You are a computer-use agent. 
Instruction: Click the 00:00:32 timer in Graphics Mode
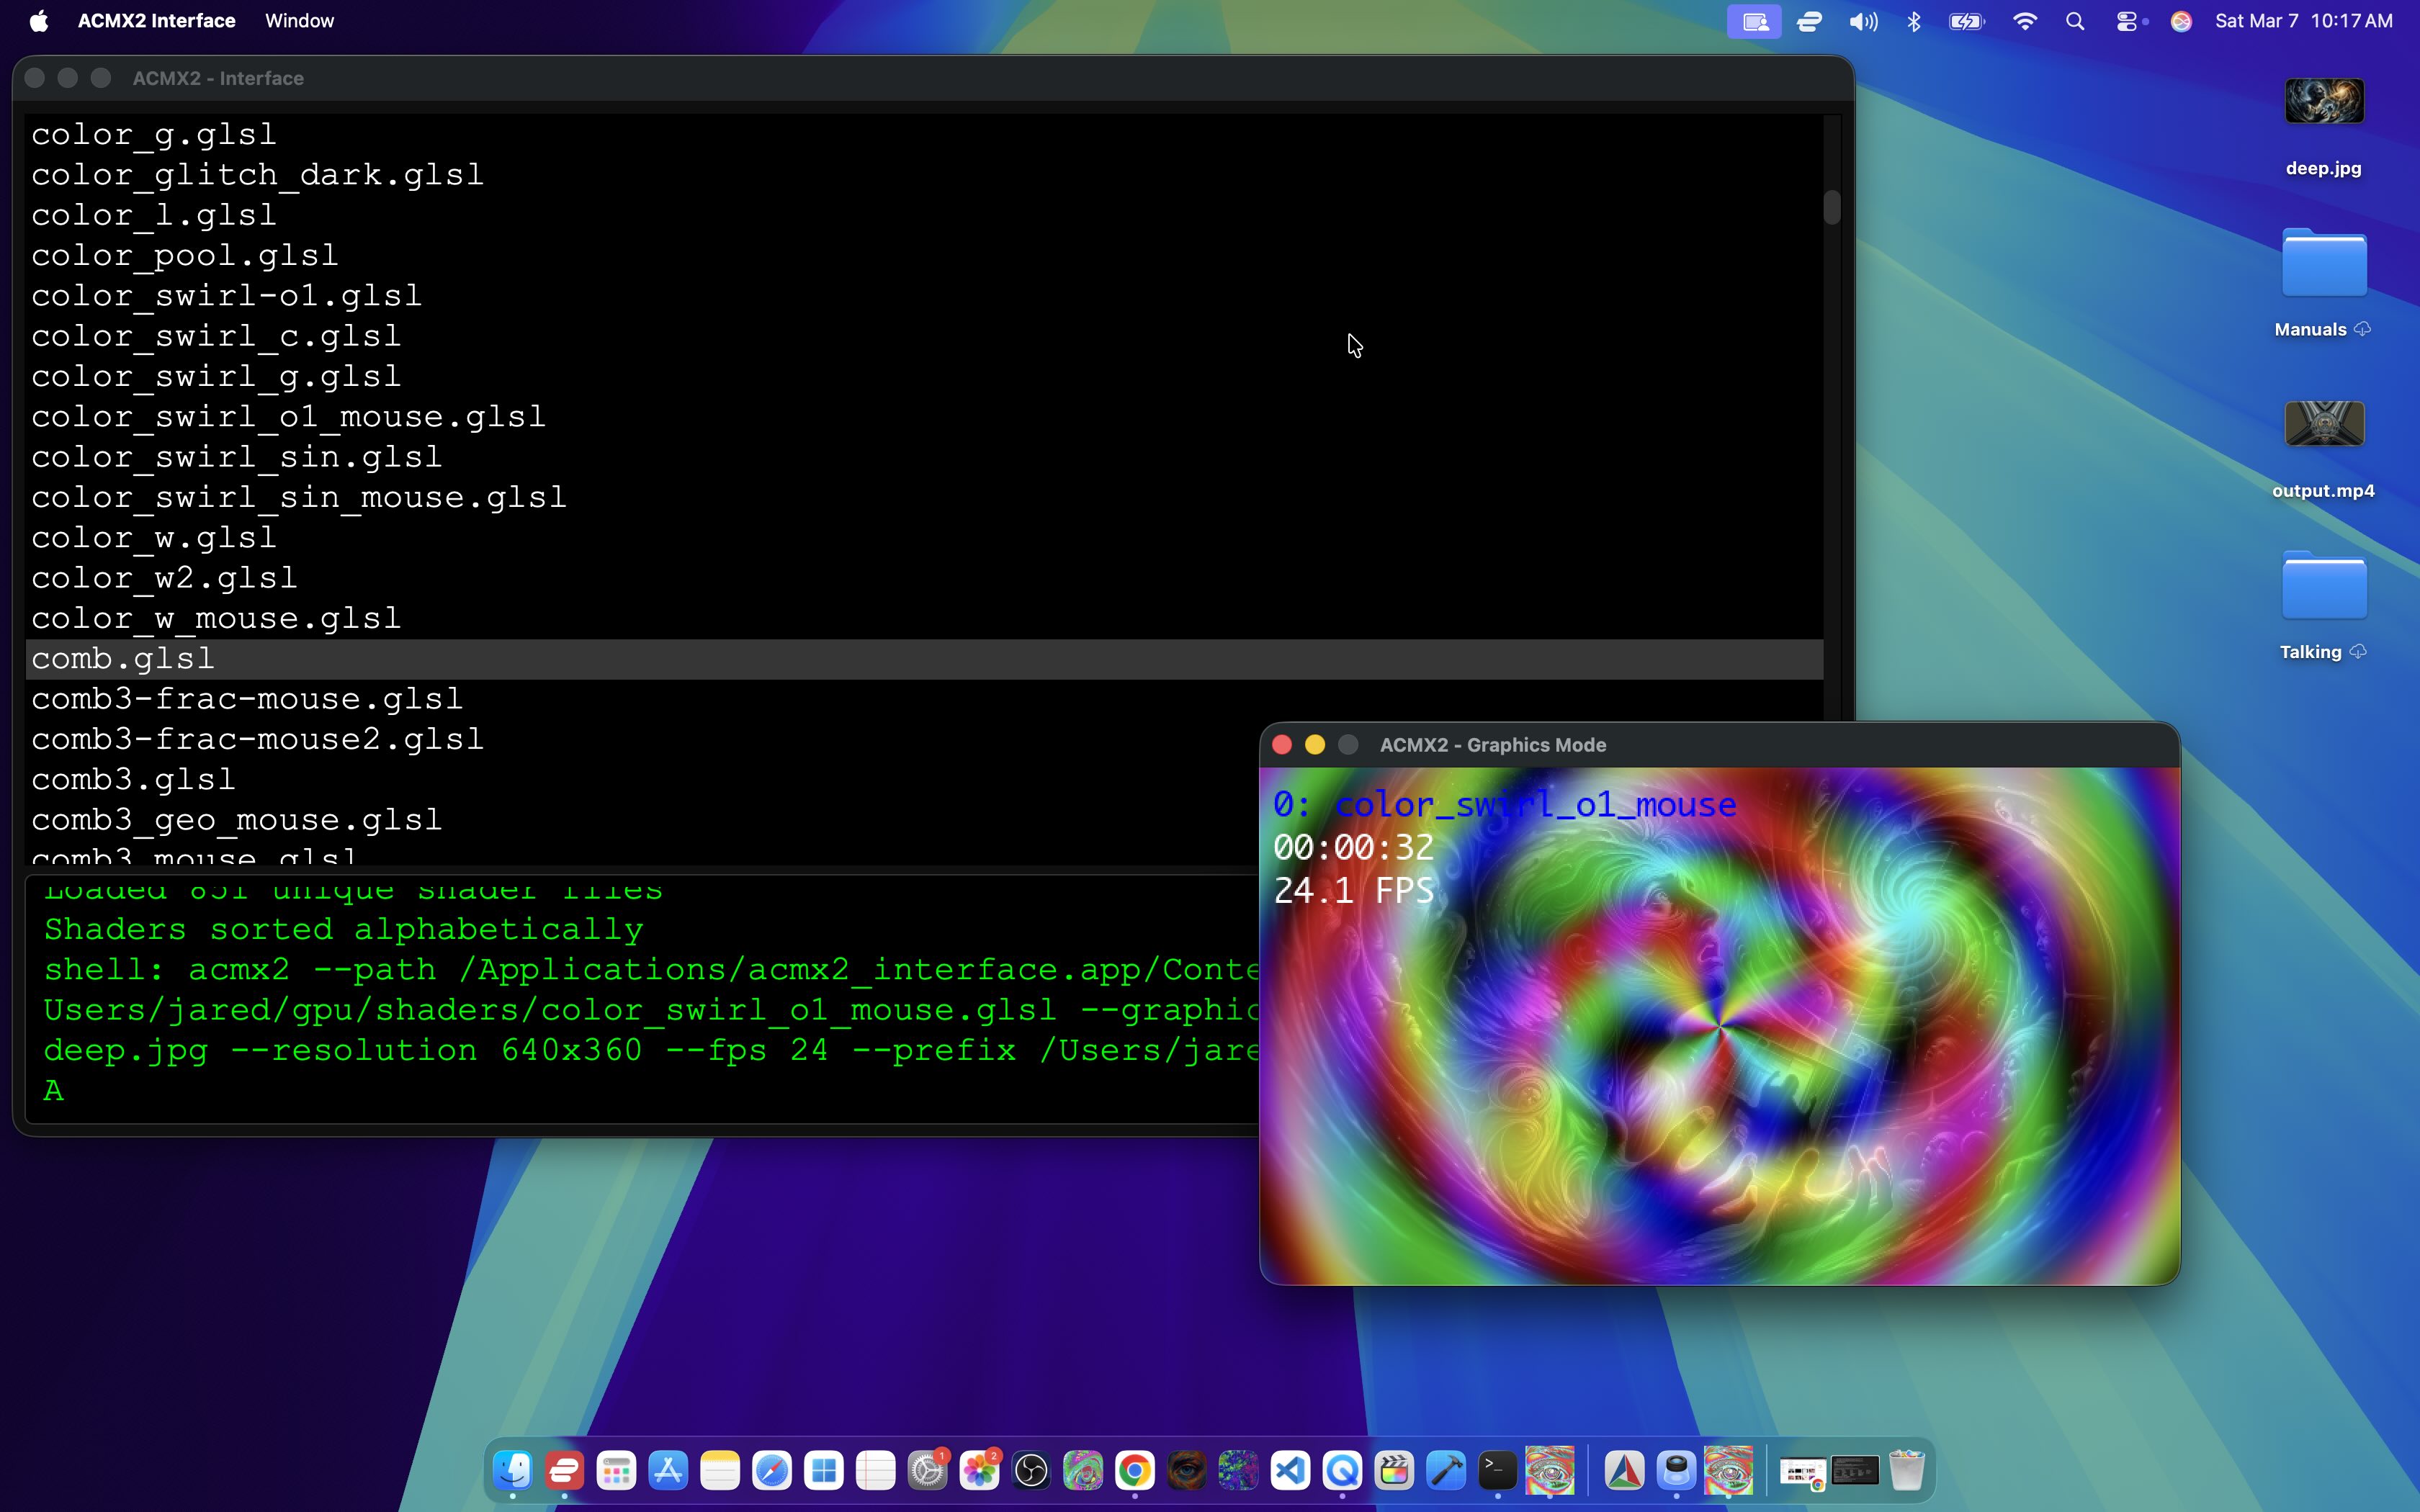1354,847
